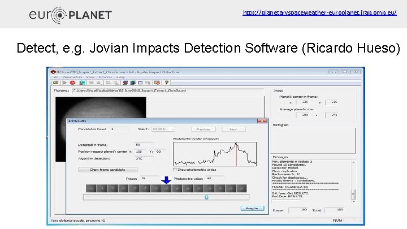407x229 pixels.
Task: Click the Frame field near Total
Action: pos(298,210)
